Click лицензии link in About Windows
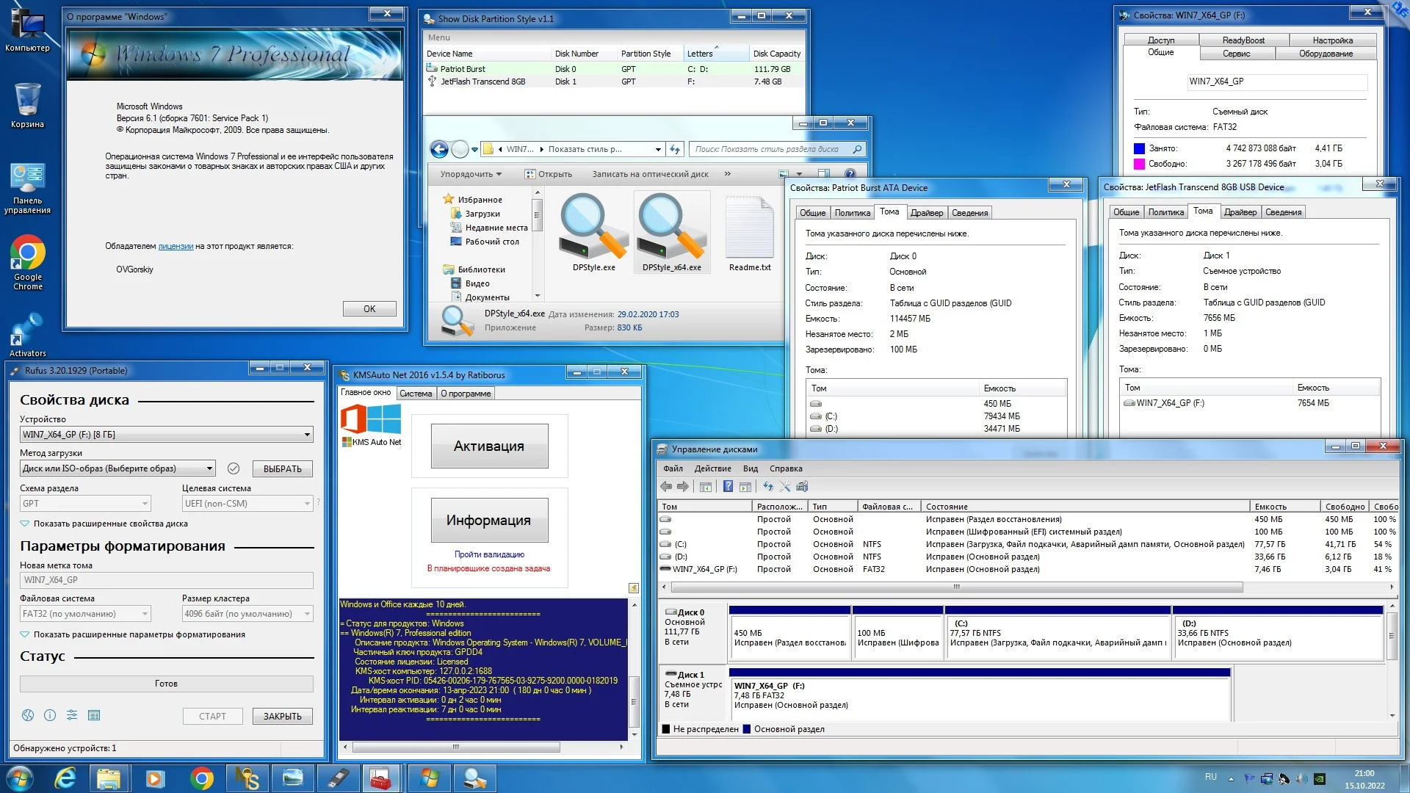This screenshot has height=793, width=1410. point(176,246)
